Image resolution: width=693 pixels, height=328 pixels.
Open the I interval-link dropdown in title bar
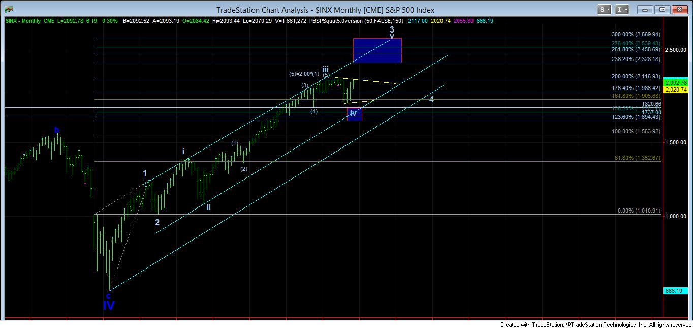[622, 9]
